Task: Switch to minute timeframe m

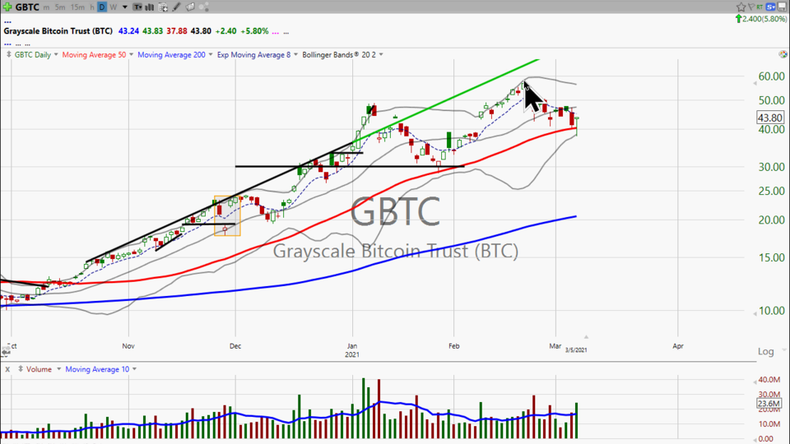Action: (46, 7)
